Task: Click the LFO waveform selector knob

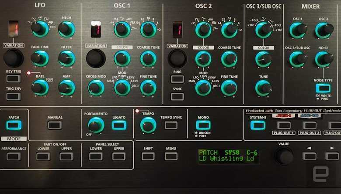Action: tap(40, 28)
